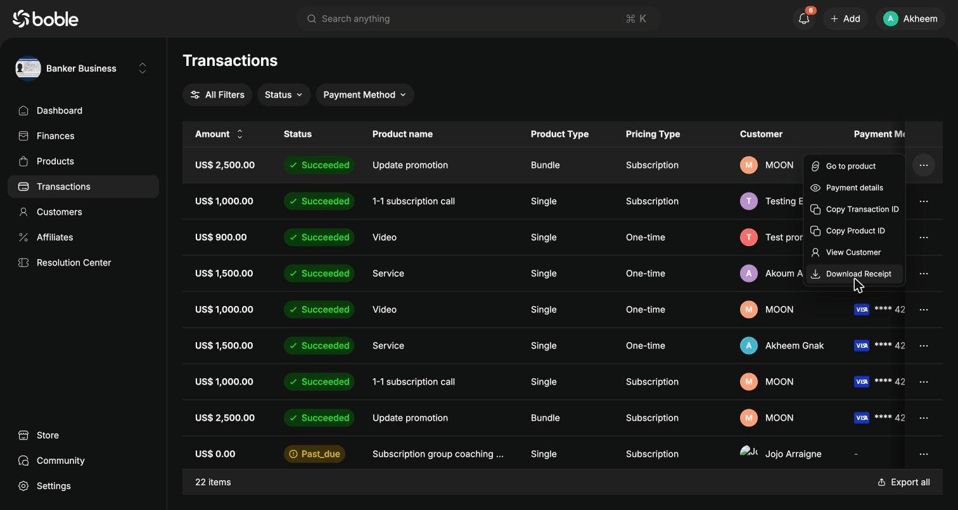This screenshot has height=510, width=958.
Task: Click customer Jojo Arraigne
Action: (x=781, y=454)
